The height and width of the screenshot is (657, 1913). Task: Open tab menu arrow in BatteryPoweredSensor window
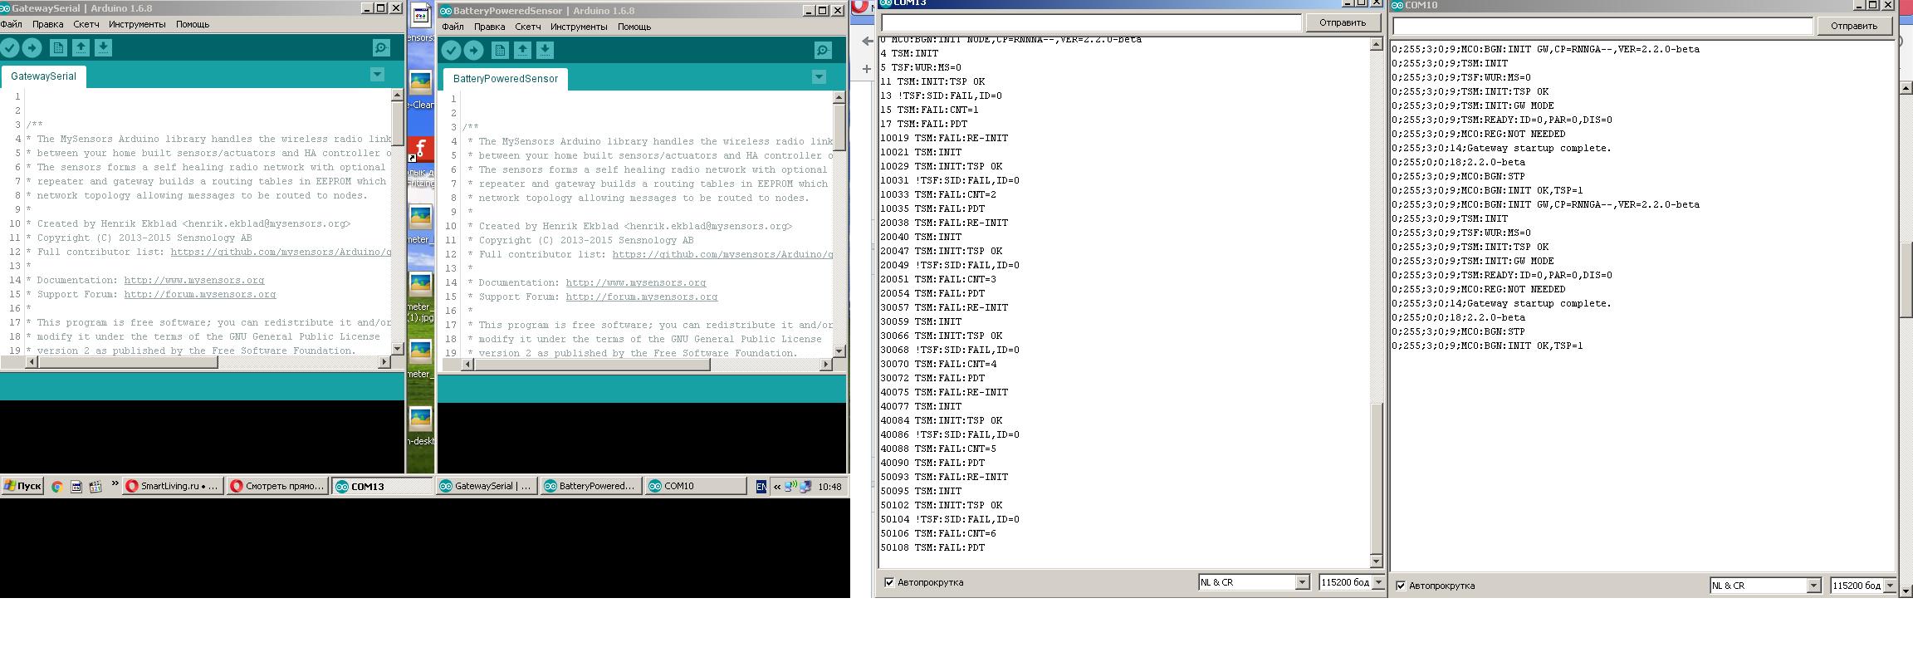coord(819,77)
